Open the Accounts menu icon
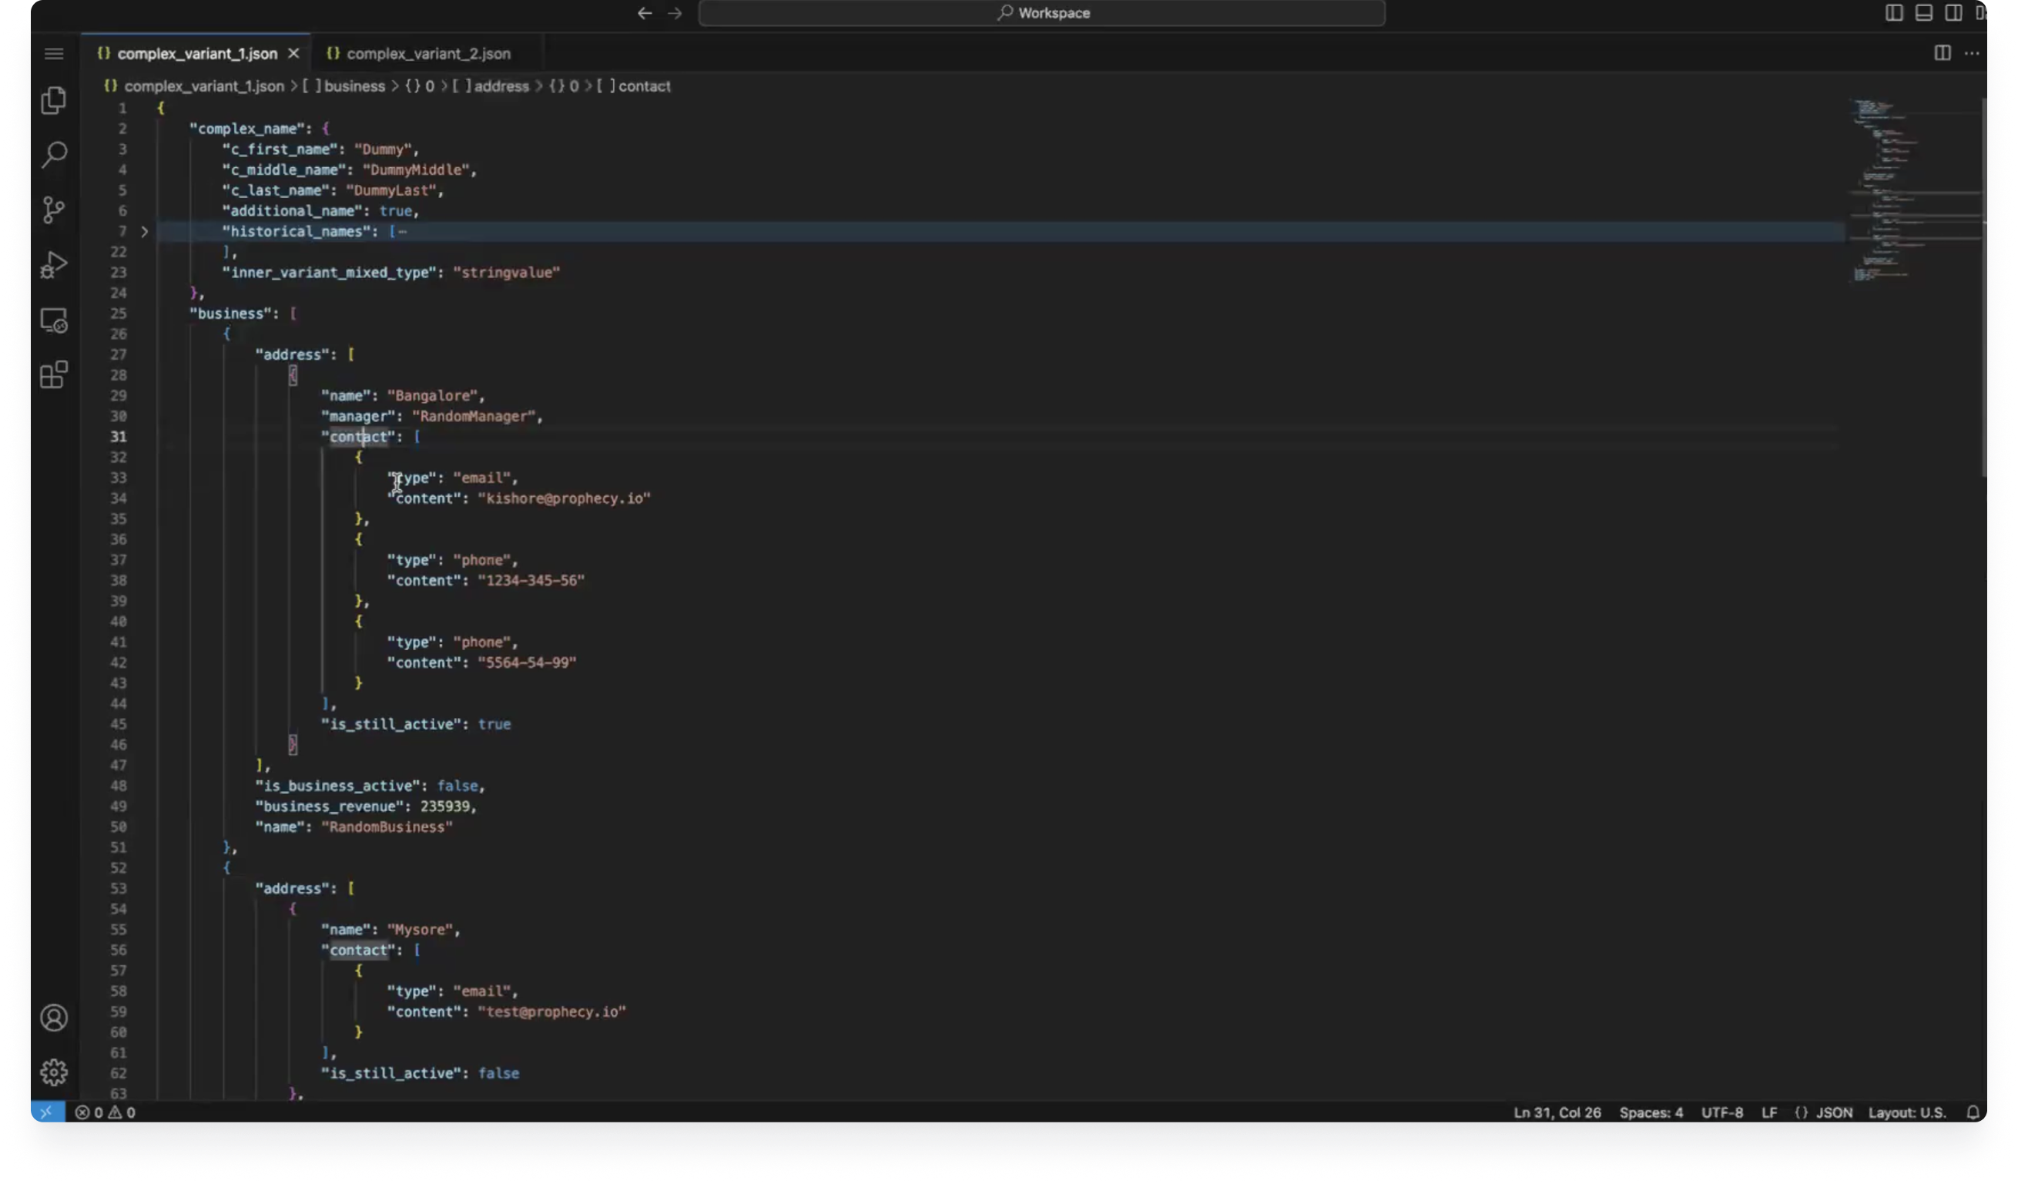Viewport: 2018px width, 1184px height. [x=54, y=1018]
